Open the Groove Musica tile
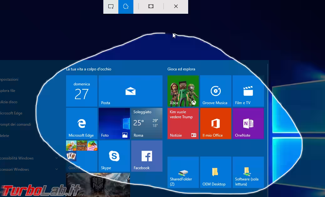Screen dimensions: 325x197 (x=215, y=91)
